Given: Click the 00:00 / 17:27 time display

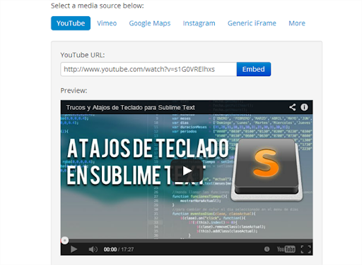Looking at the screenshot, I should tap(119, 249).
